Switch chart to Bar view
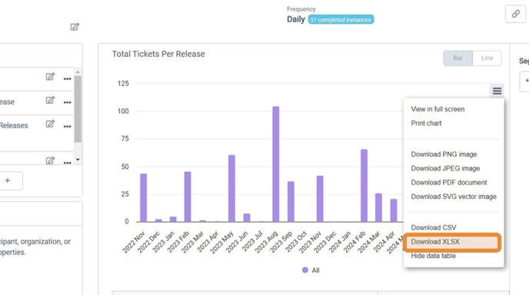Screen dimensions: 529x295 tap(457, 58)
